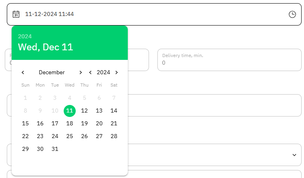304x178 pixels.
Task: Select Saturday December 14
Action: pyautogui.click(x=114, y=111)
